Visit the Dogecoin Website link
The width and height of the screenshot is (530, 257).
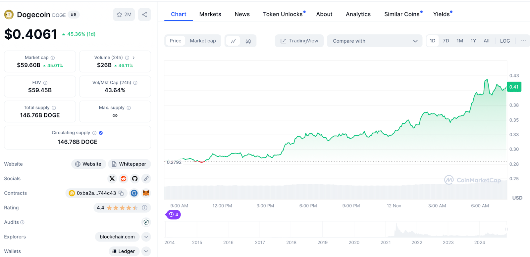tap(88, 164)
